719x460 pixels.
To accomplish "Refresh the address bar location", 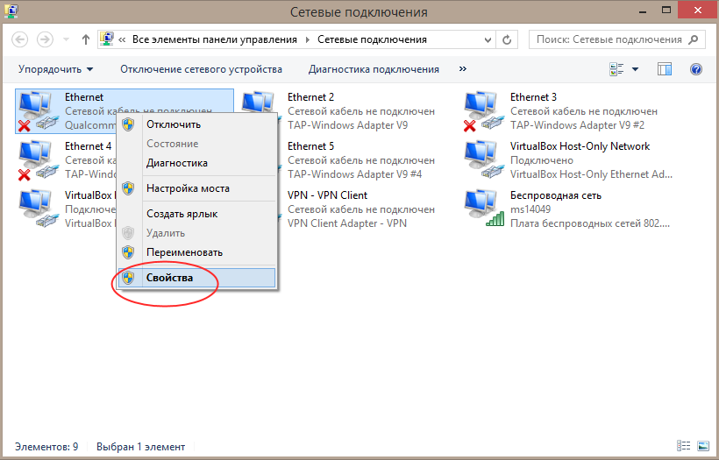I will coord(507,39).
